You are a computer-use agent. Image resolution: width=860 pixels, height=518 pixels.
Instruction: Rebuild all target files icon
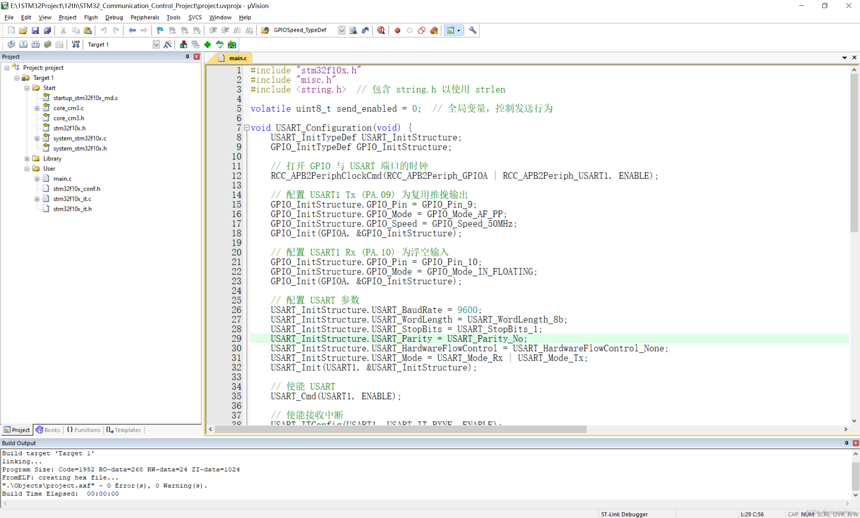36,44
